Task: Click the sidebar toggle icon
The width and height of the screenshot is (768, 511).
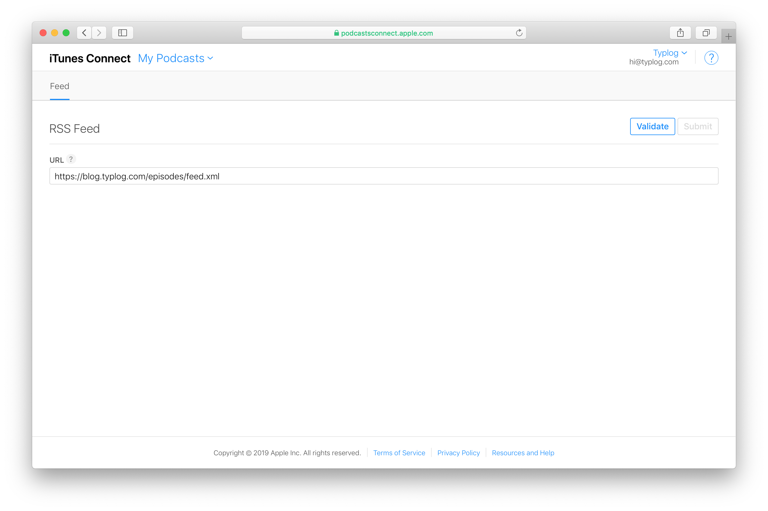Action: (122, 32)
